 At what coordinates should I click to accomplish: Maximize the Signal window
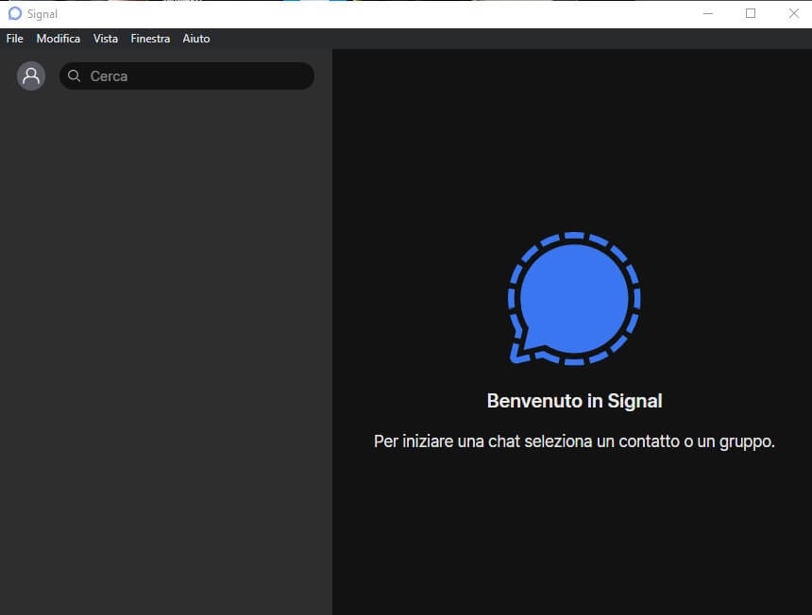751,13
